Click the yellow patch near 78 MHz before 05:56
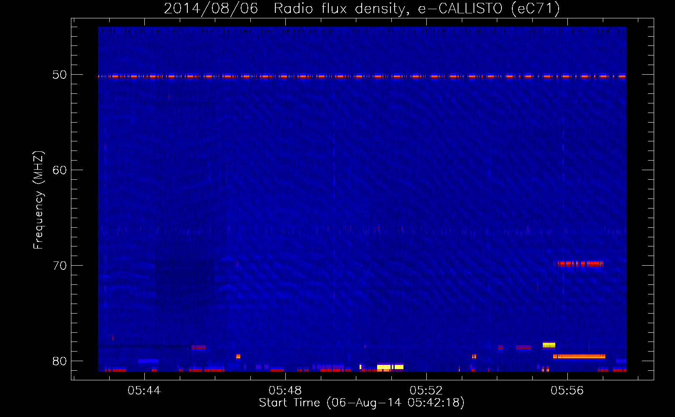The width and height of the screenshot is (675, 417). [549, 345]
